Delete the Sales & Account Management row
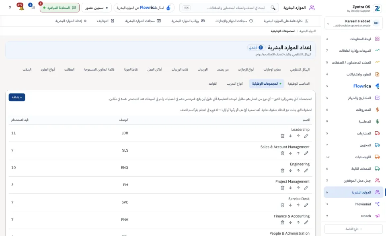 point(282,153)
